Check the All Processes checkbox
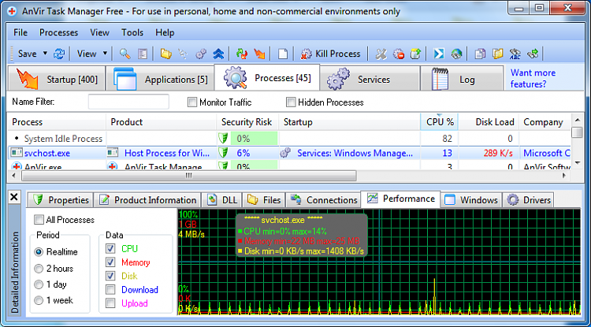The image size is (591, 327). (39, 220)
